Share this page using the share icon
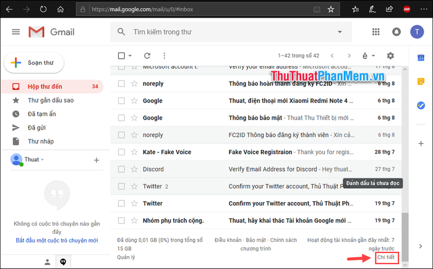The height and width of the screenshot is (269, 433). click(x=389, y=9)
